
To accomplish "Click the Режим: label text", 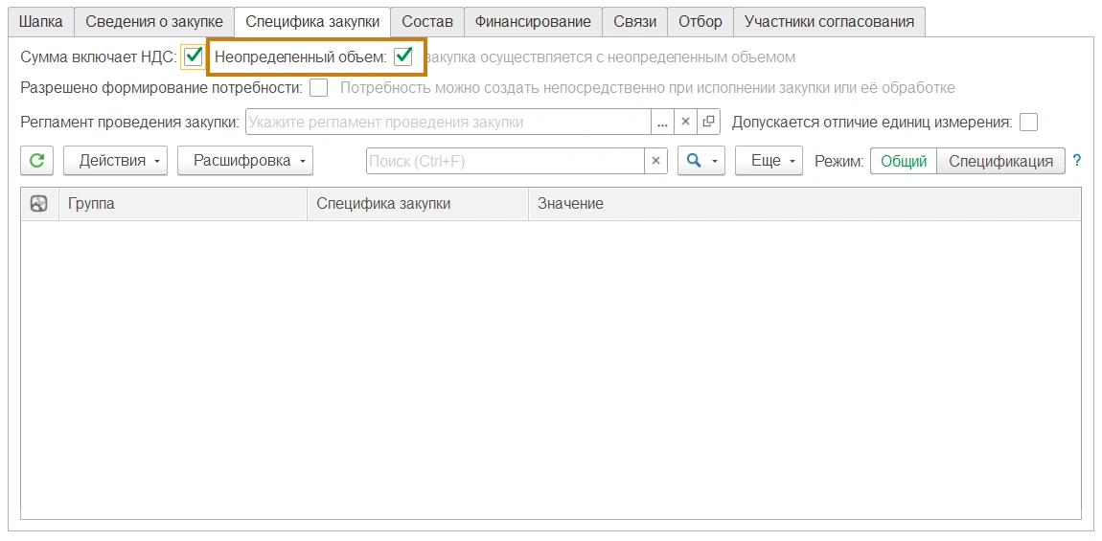I will tap(839, 161).
